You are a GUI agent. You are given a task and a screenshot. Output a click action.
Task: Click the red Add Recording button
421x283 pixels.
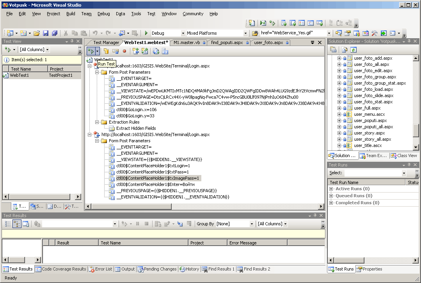[x=124, y=51]
